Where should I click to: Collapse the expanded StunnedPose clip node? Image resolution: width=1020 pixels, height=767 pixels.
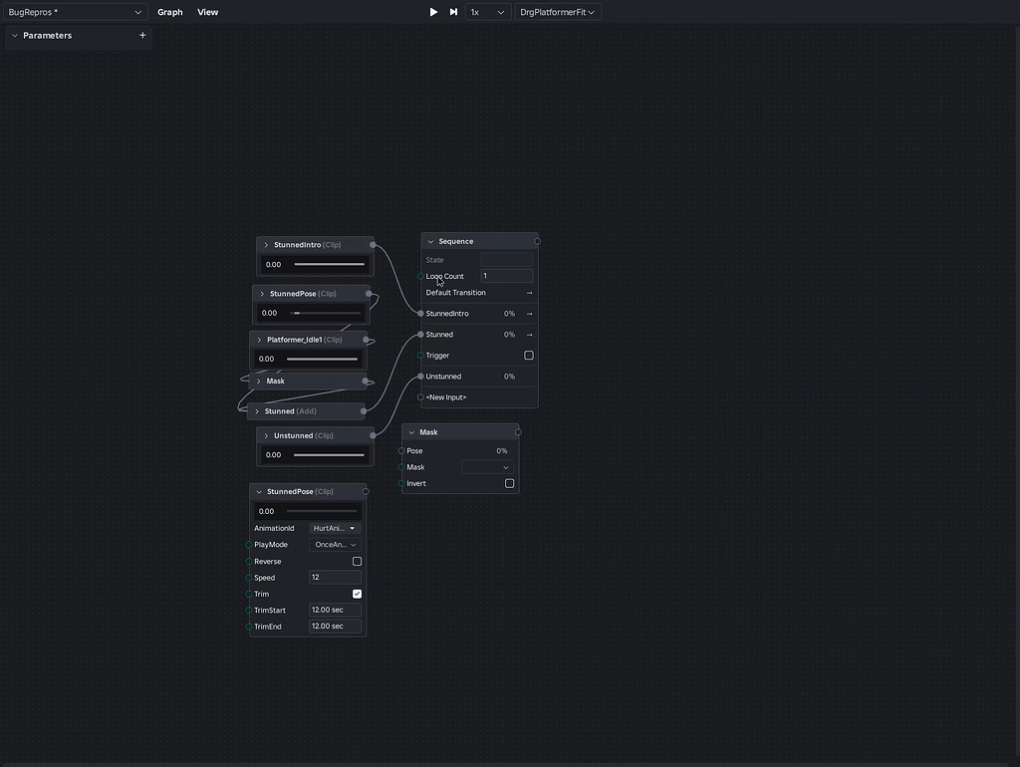click(x=259, y=492)
